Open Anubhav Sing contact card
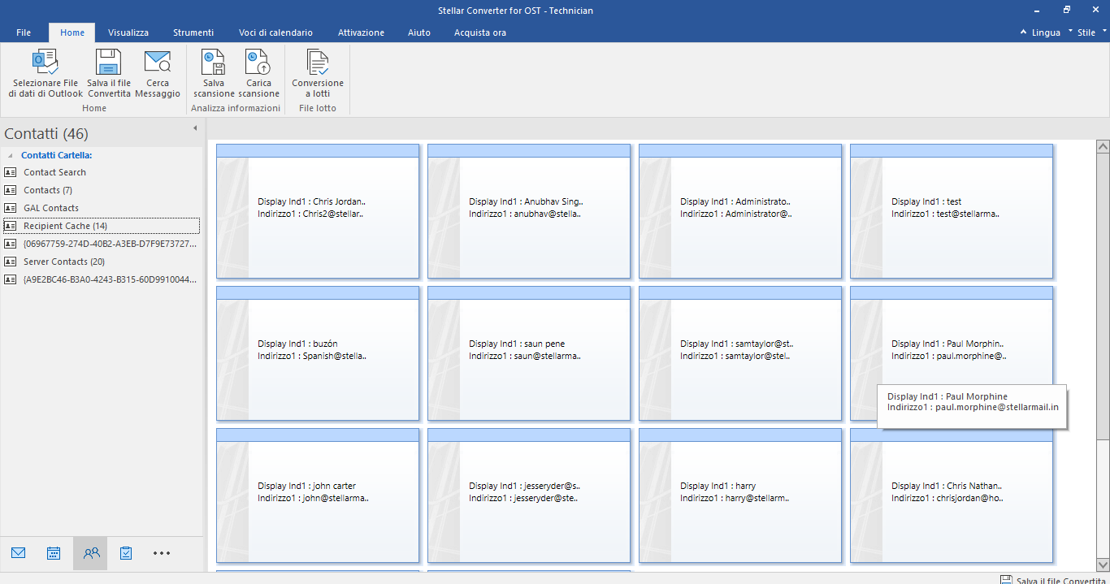The image size is (1110, 584). click(x=529, y=211)
